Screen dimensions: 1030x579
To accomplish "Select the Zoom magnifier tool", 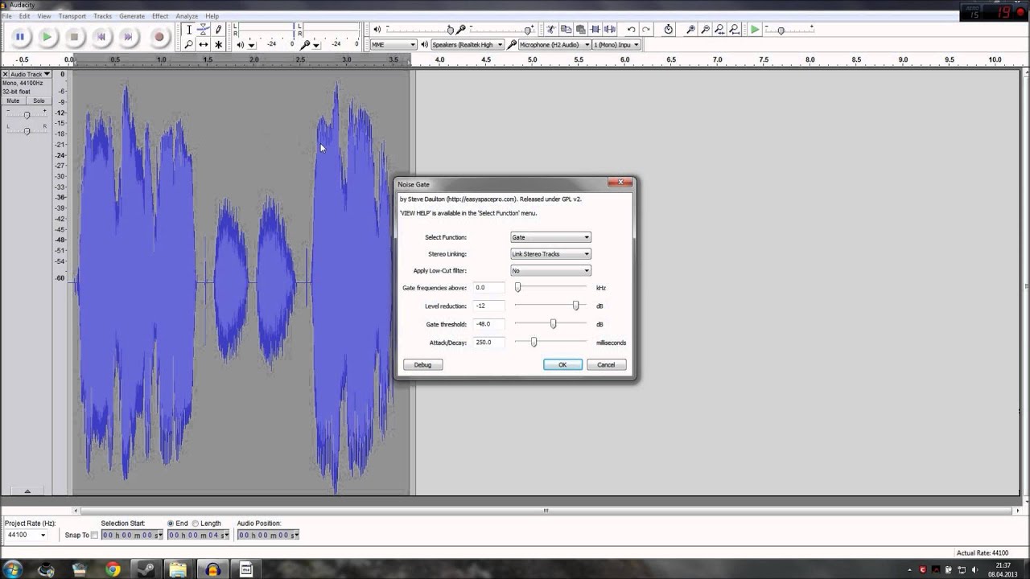I will click(x=188, y=45).
